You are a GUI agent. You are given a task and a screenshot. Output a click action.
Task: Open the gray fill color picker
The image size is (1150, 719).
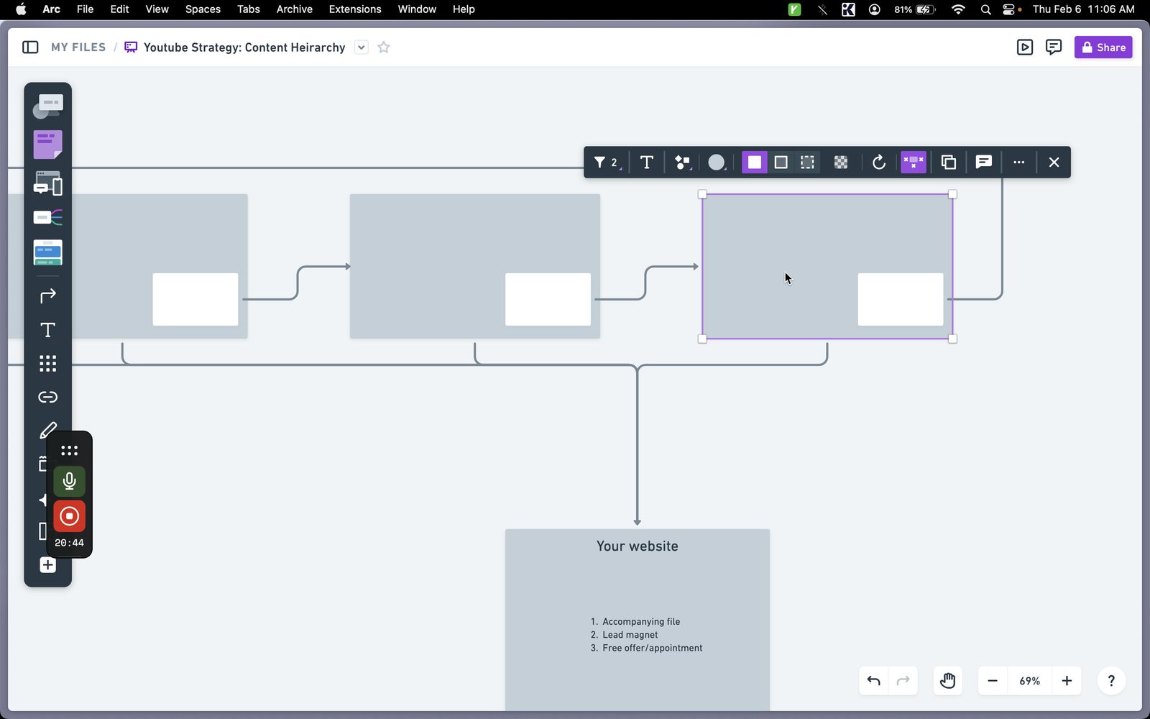[x=717, y=162]
